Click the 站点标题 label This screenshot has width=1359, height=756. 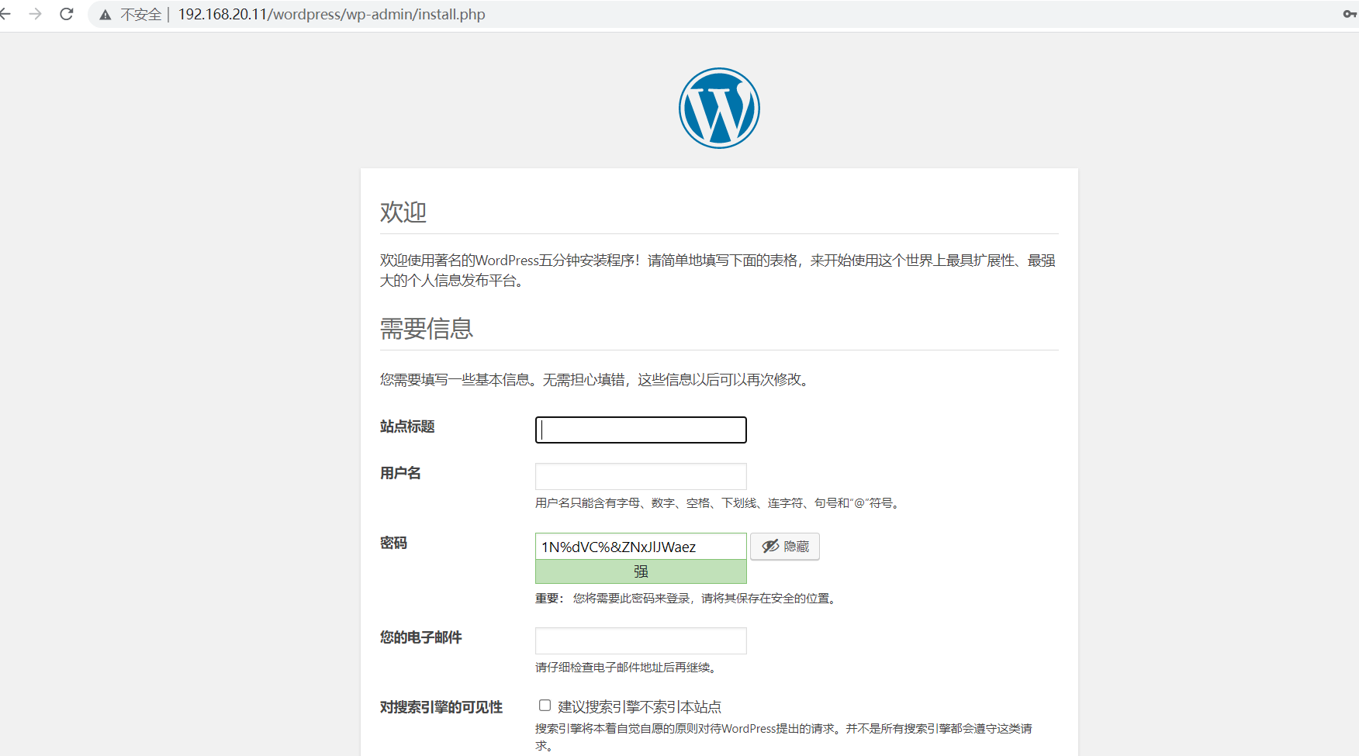(407, 426)
